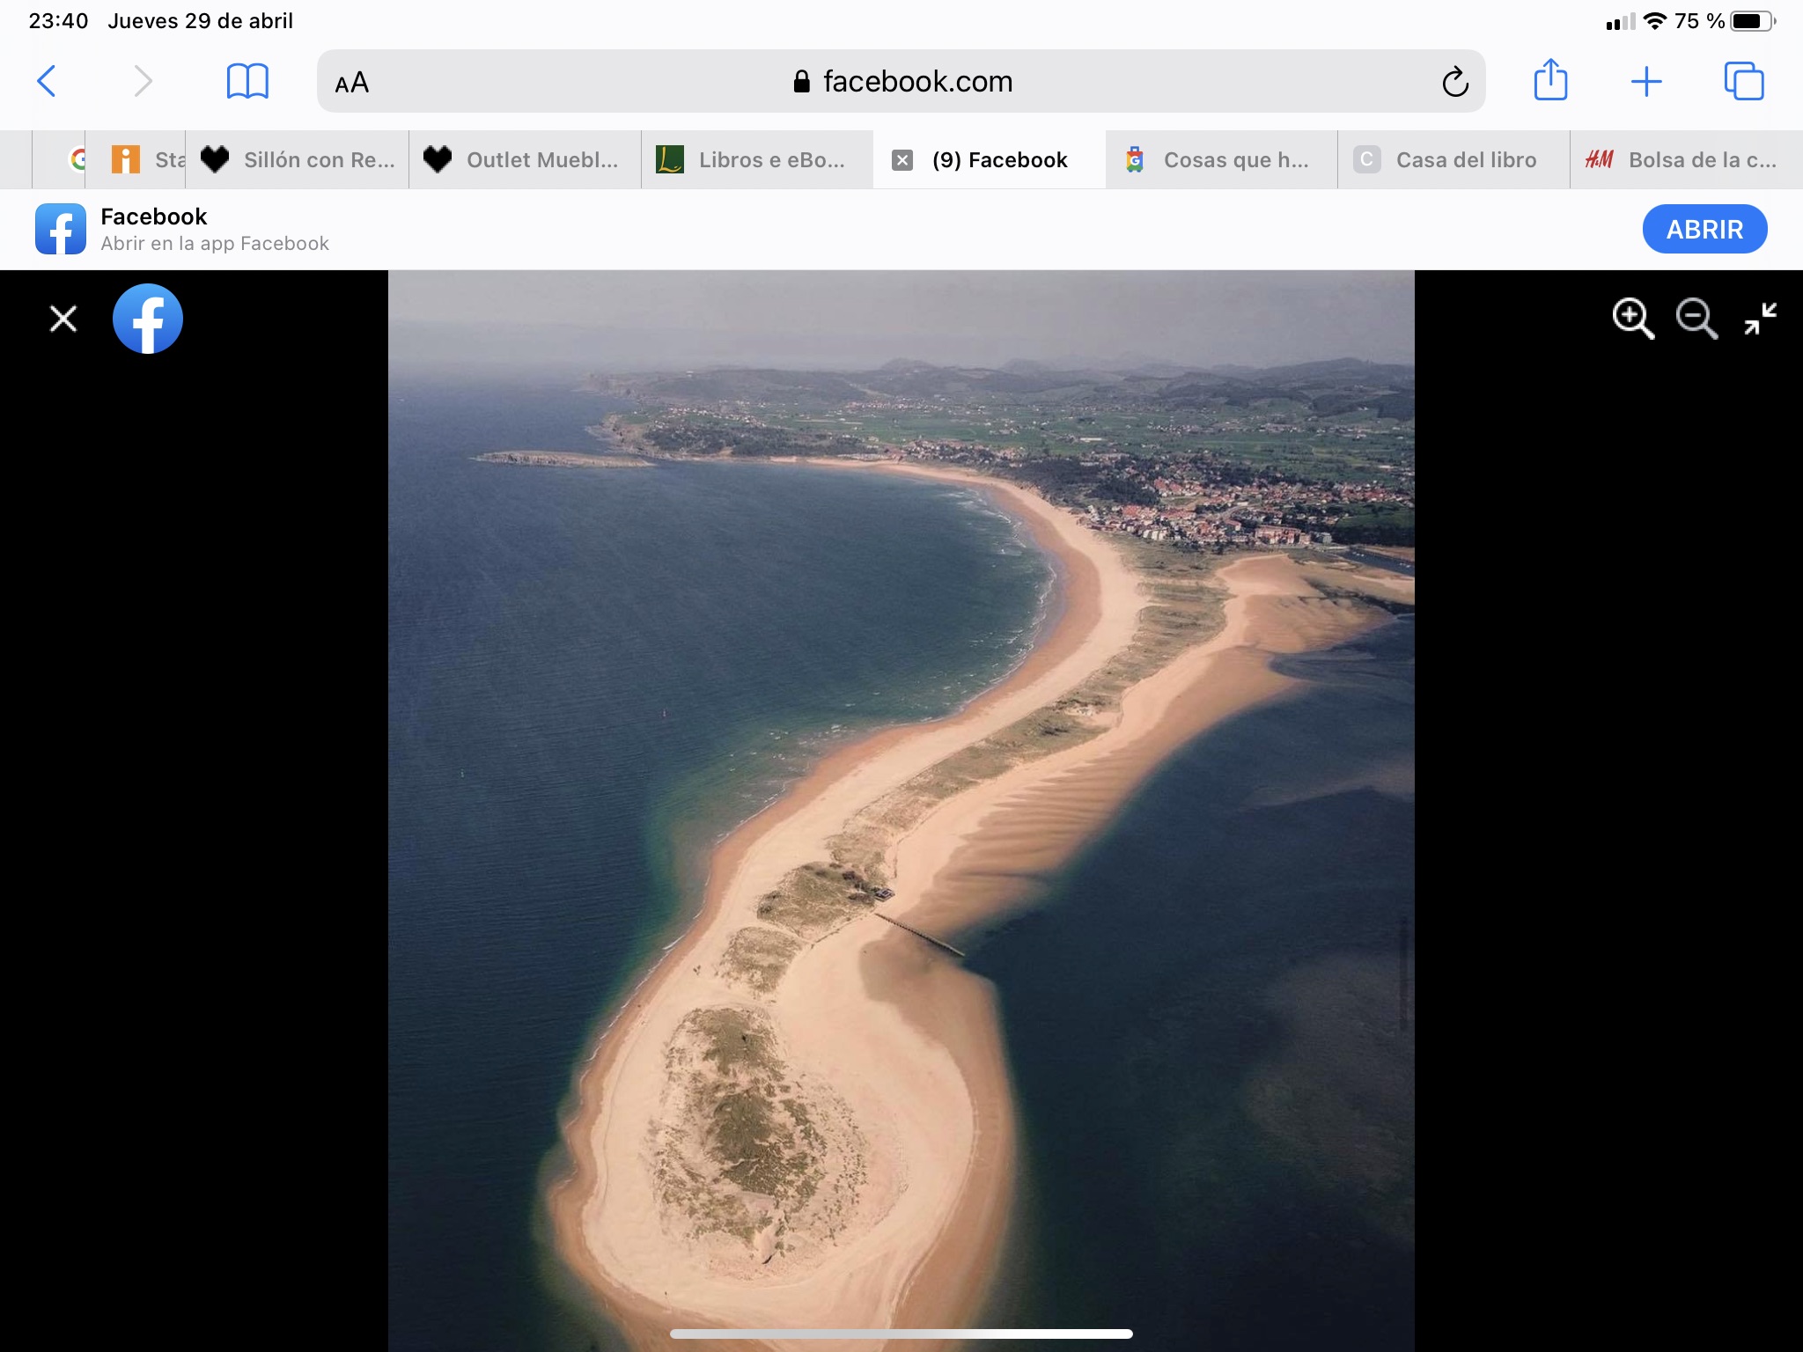1803x1352 pixels.
Task: Zoom out of the photo
Action: pyautogui.click(x=1696, y=318)
